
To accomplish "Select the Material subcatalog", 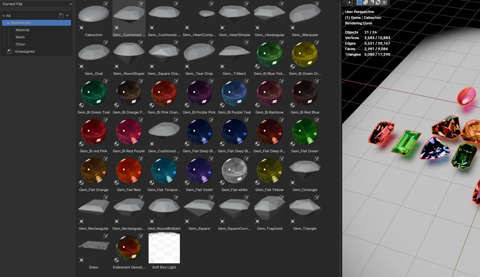I will [22, 30].
